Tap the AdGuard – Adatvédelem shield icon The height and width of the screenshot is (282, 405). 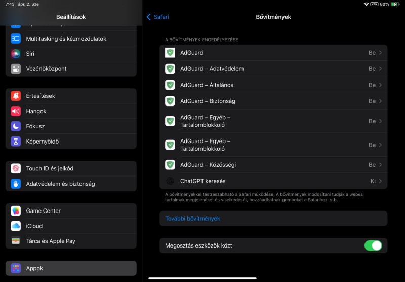[170, 69]
